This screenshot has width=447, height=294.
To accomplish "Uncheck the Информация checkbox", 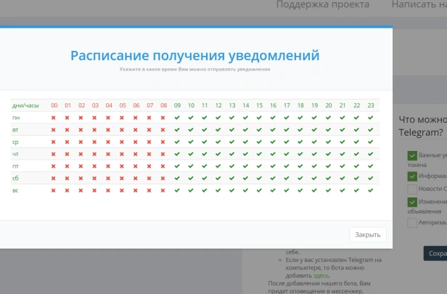I will pos(412,176).
